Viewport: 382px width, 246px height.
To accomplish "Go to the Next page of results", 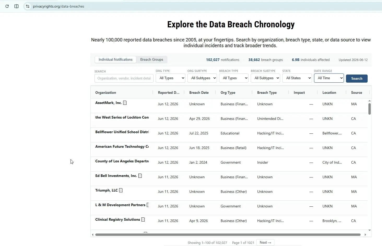I will pyautogui.click(x=265, y=242).
